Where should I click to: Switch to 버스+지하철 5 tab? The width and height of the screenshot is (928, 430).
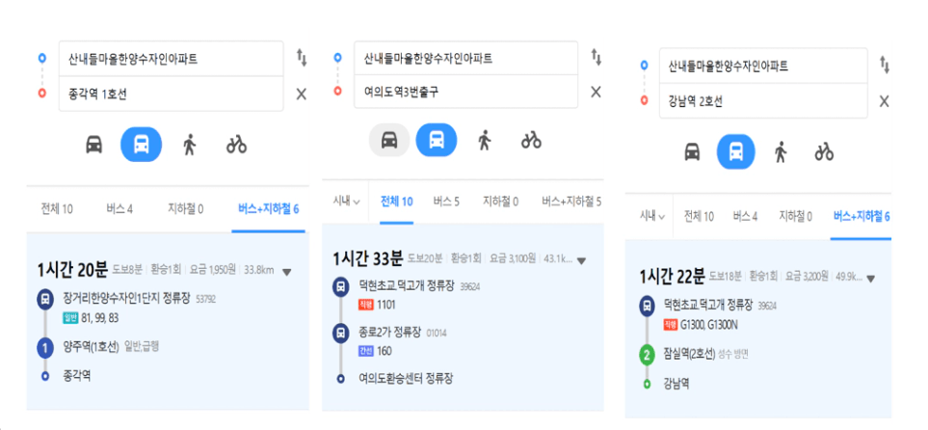(x=571, y=202)
